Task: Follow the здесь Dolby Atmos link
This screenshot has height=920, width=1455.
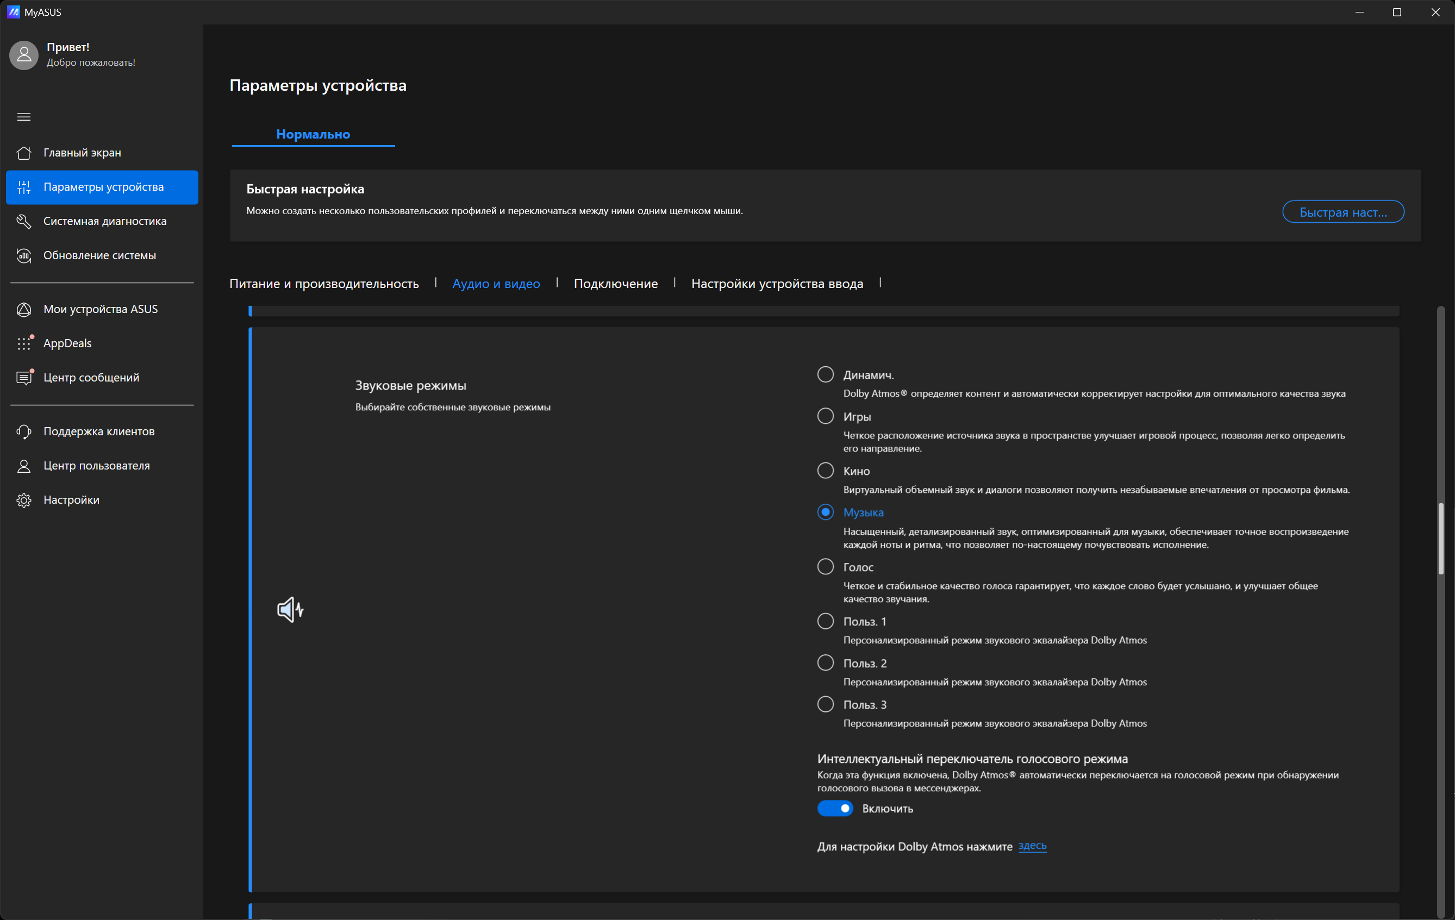Action: click(x=1032, y=846)
